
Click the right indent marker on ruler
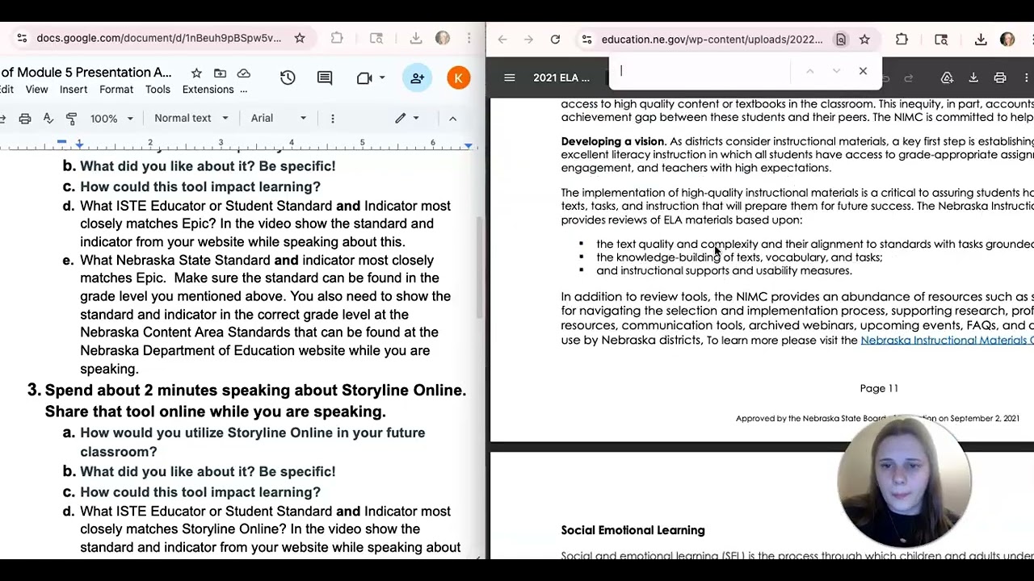click(469, 145)
